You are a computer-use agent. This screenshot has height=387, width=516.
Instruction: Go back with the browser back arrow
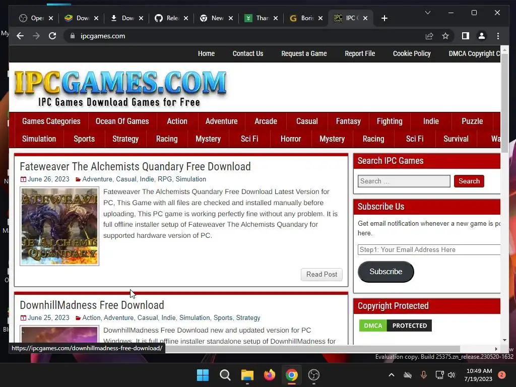(20, 36)
